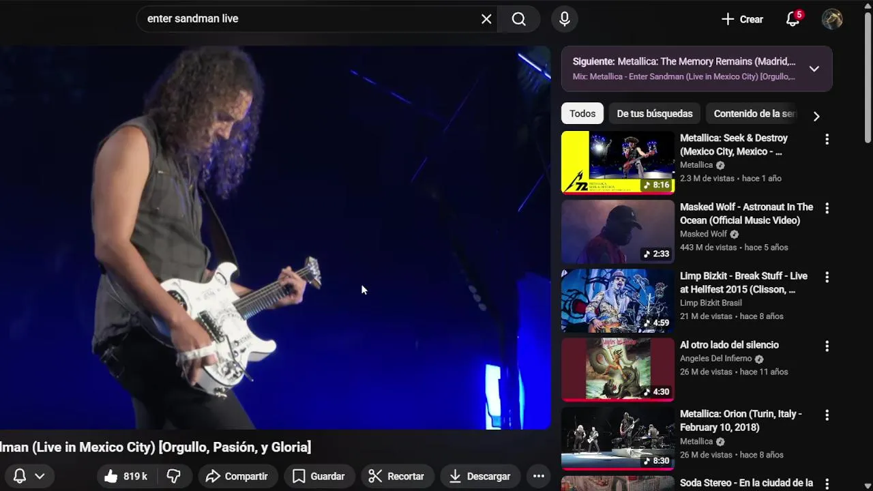The height and width of the screenshot is (491, 873).
Task: Open more actions three-dot menu under video
Action: coord(539,476)
